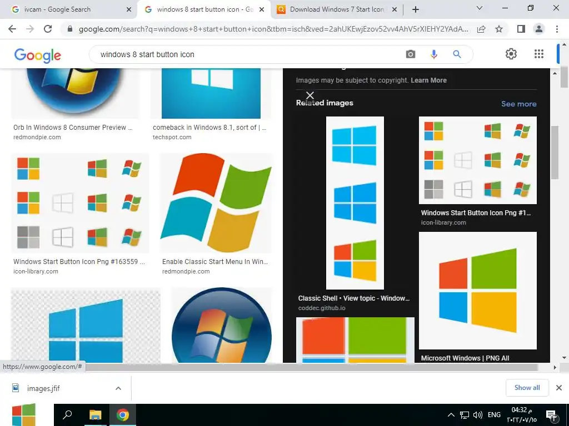The height and width of the screenshot is (426, 569).
Task: Open the volume tray icon
Action: pos(477,415)
